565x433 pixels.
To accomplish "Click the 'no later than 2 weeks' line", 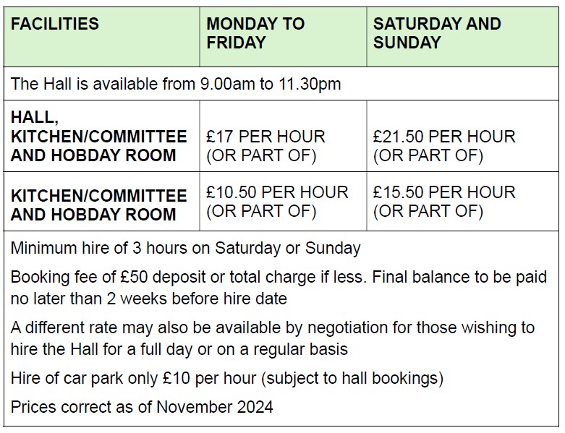I will pyautogui.click(x=149, y=298).
